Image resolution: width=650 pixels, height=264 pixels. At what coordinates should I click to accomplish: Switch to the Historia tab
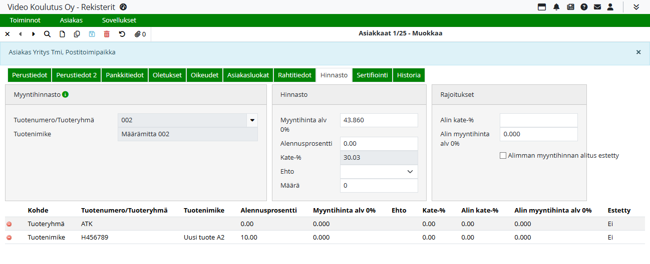click(x=409, y=75)
